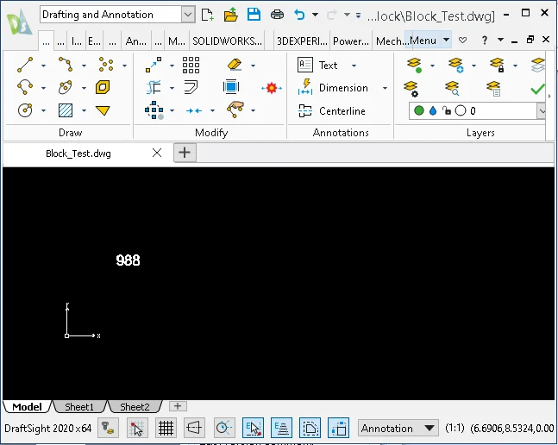Image resolution: width=558 pixels, height=445 pixels.
Task: Switch to the Sheet1 tab
Action: (79, 406)
